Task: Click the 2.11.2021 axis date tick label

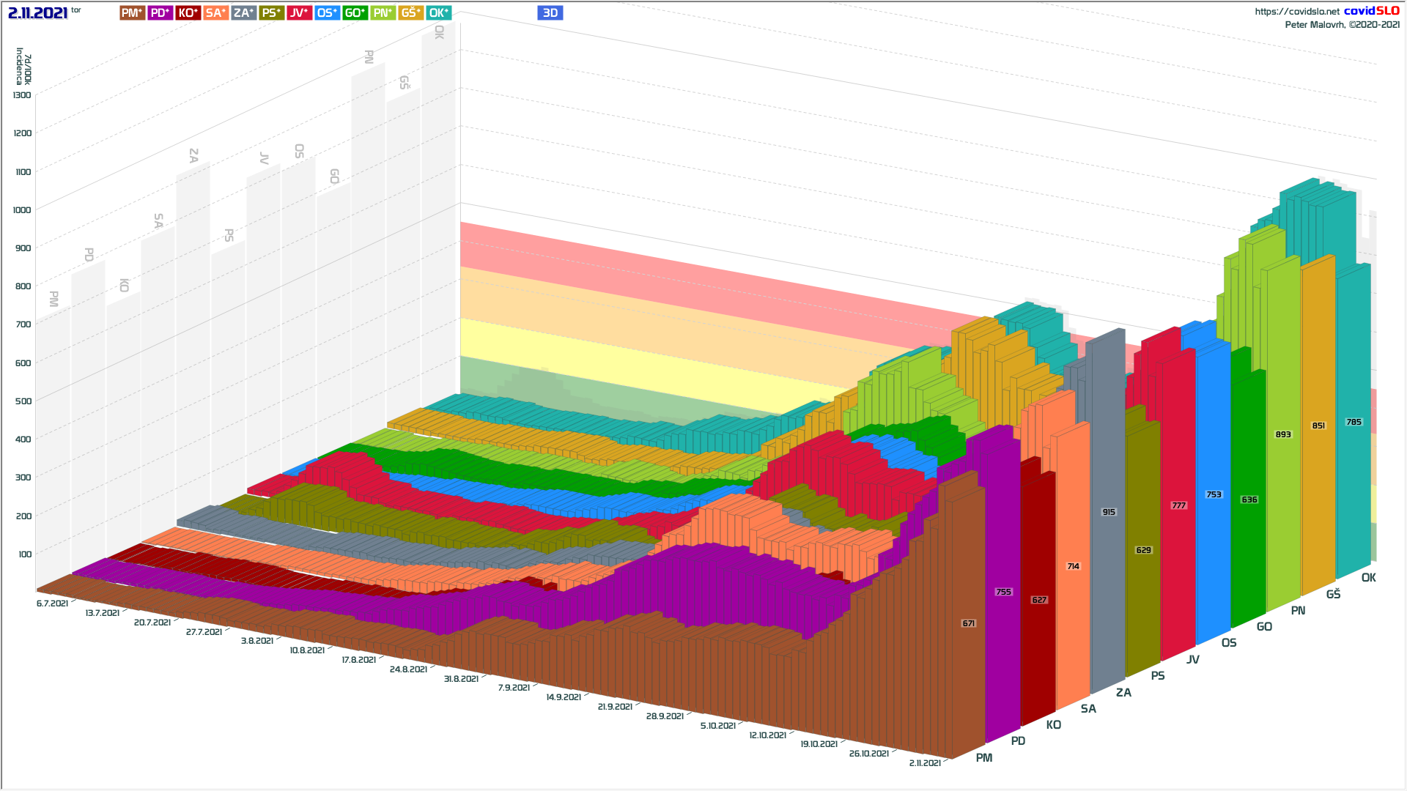Action: point(925,763)
